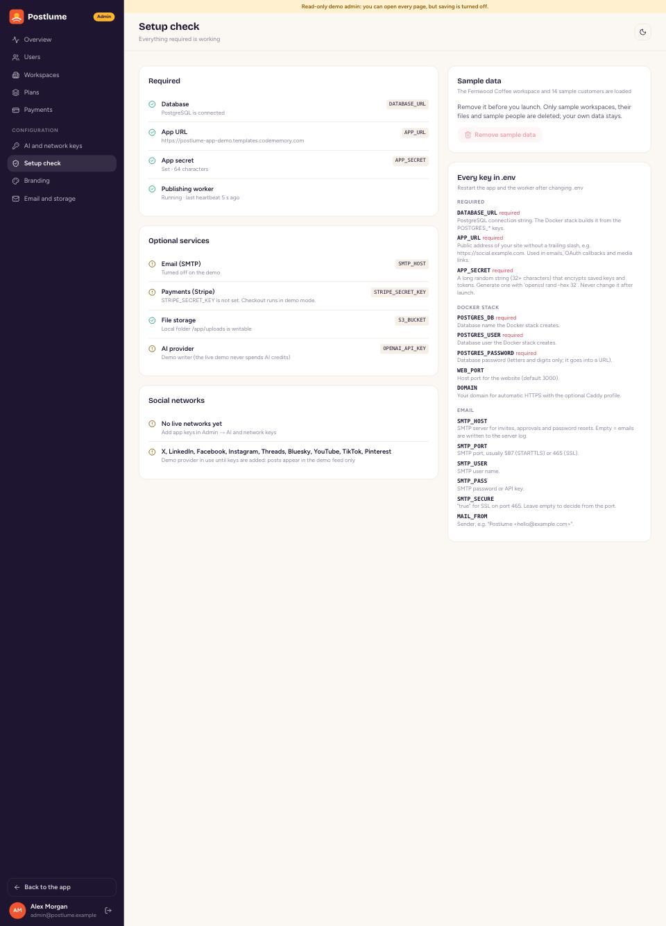Click the Publishing worker check status icon
Viewport: 666px width, 926px height.
click(x=152, y=189)
